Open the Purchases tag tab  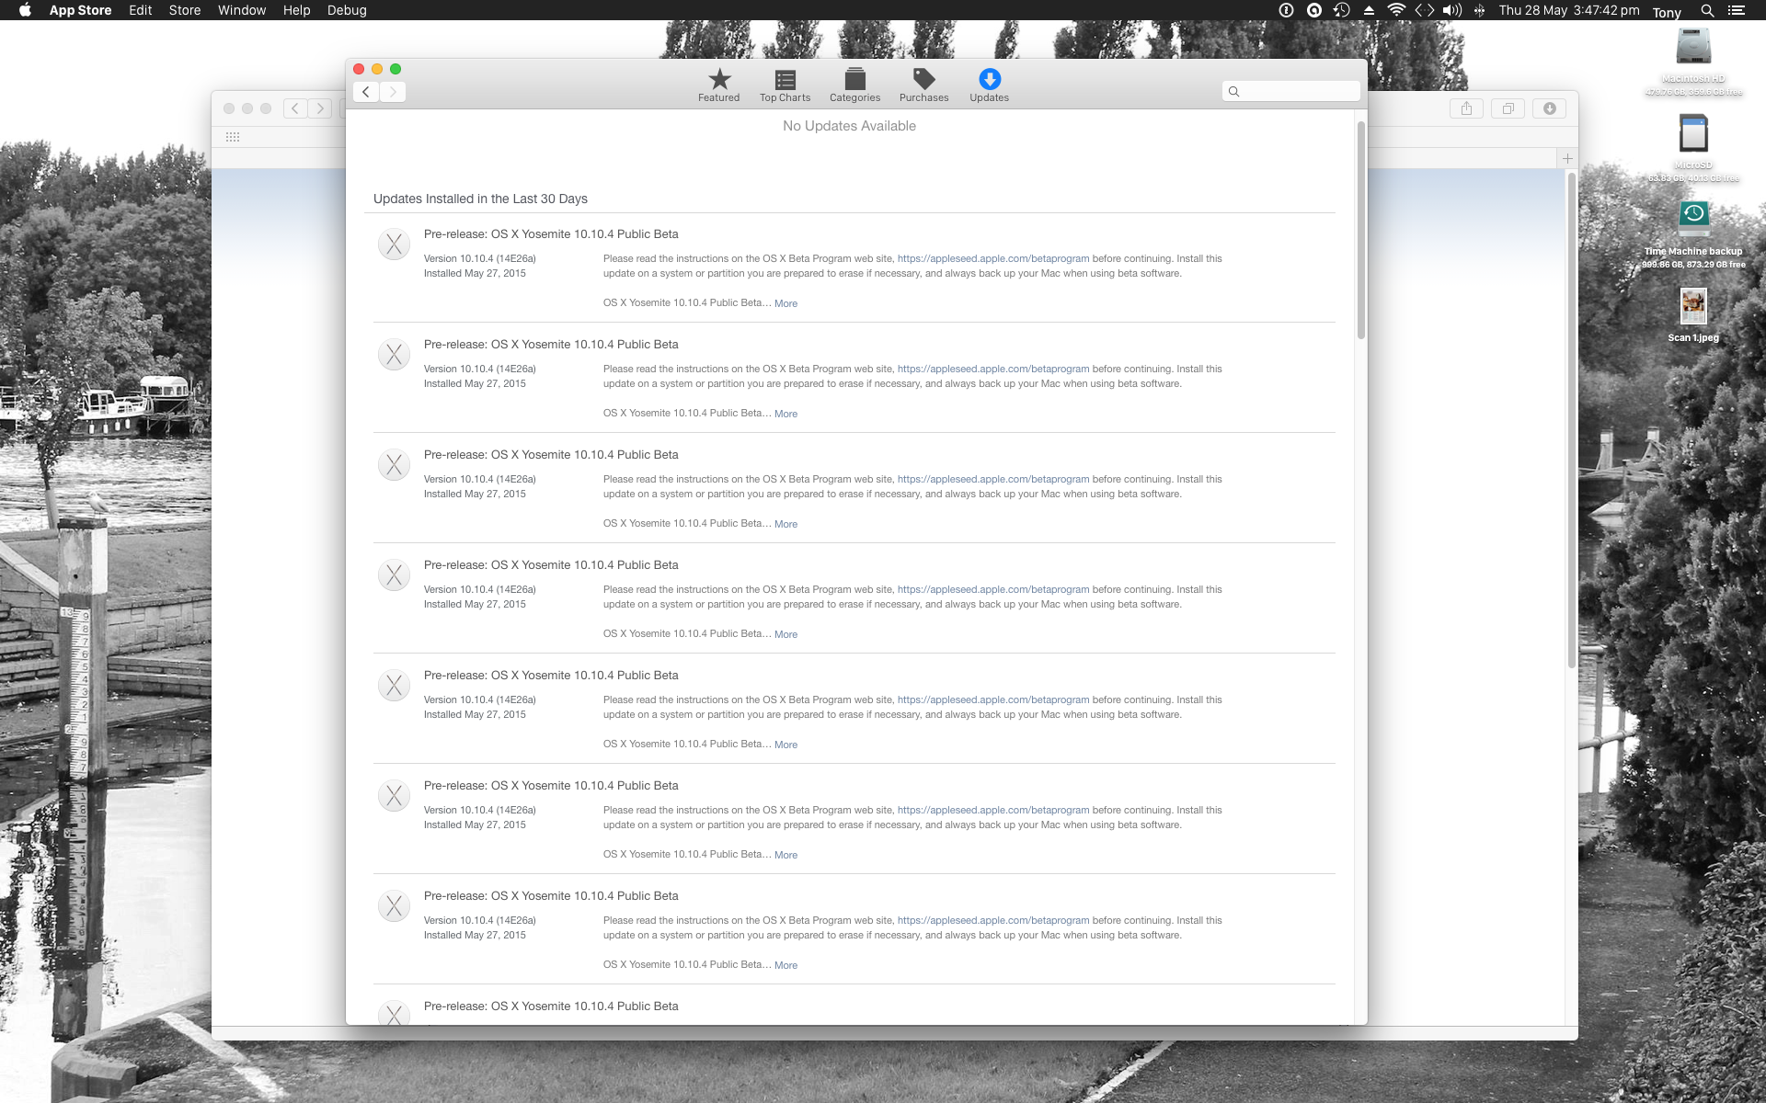[x=923, y=85]
